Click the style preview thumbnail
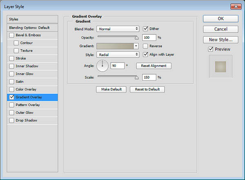 coord(220,67)
